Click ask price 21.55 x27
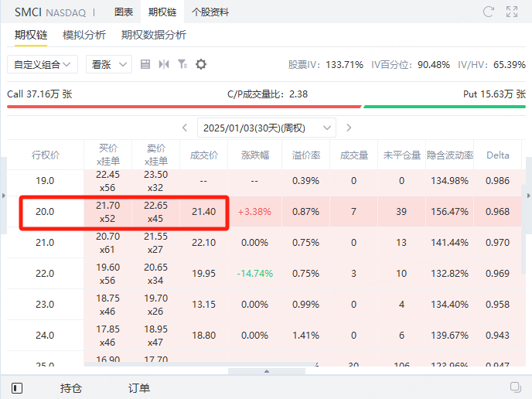This screenshot has width=532, height=399. [x=155, y=243]
